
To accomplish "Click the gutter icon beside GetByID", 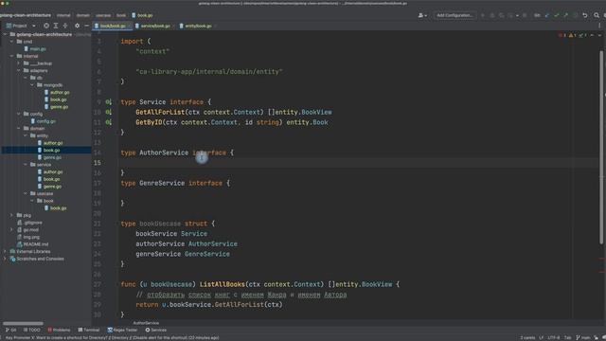I will pyautogui.click(x=109, y=122).
